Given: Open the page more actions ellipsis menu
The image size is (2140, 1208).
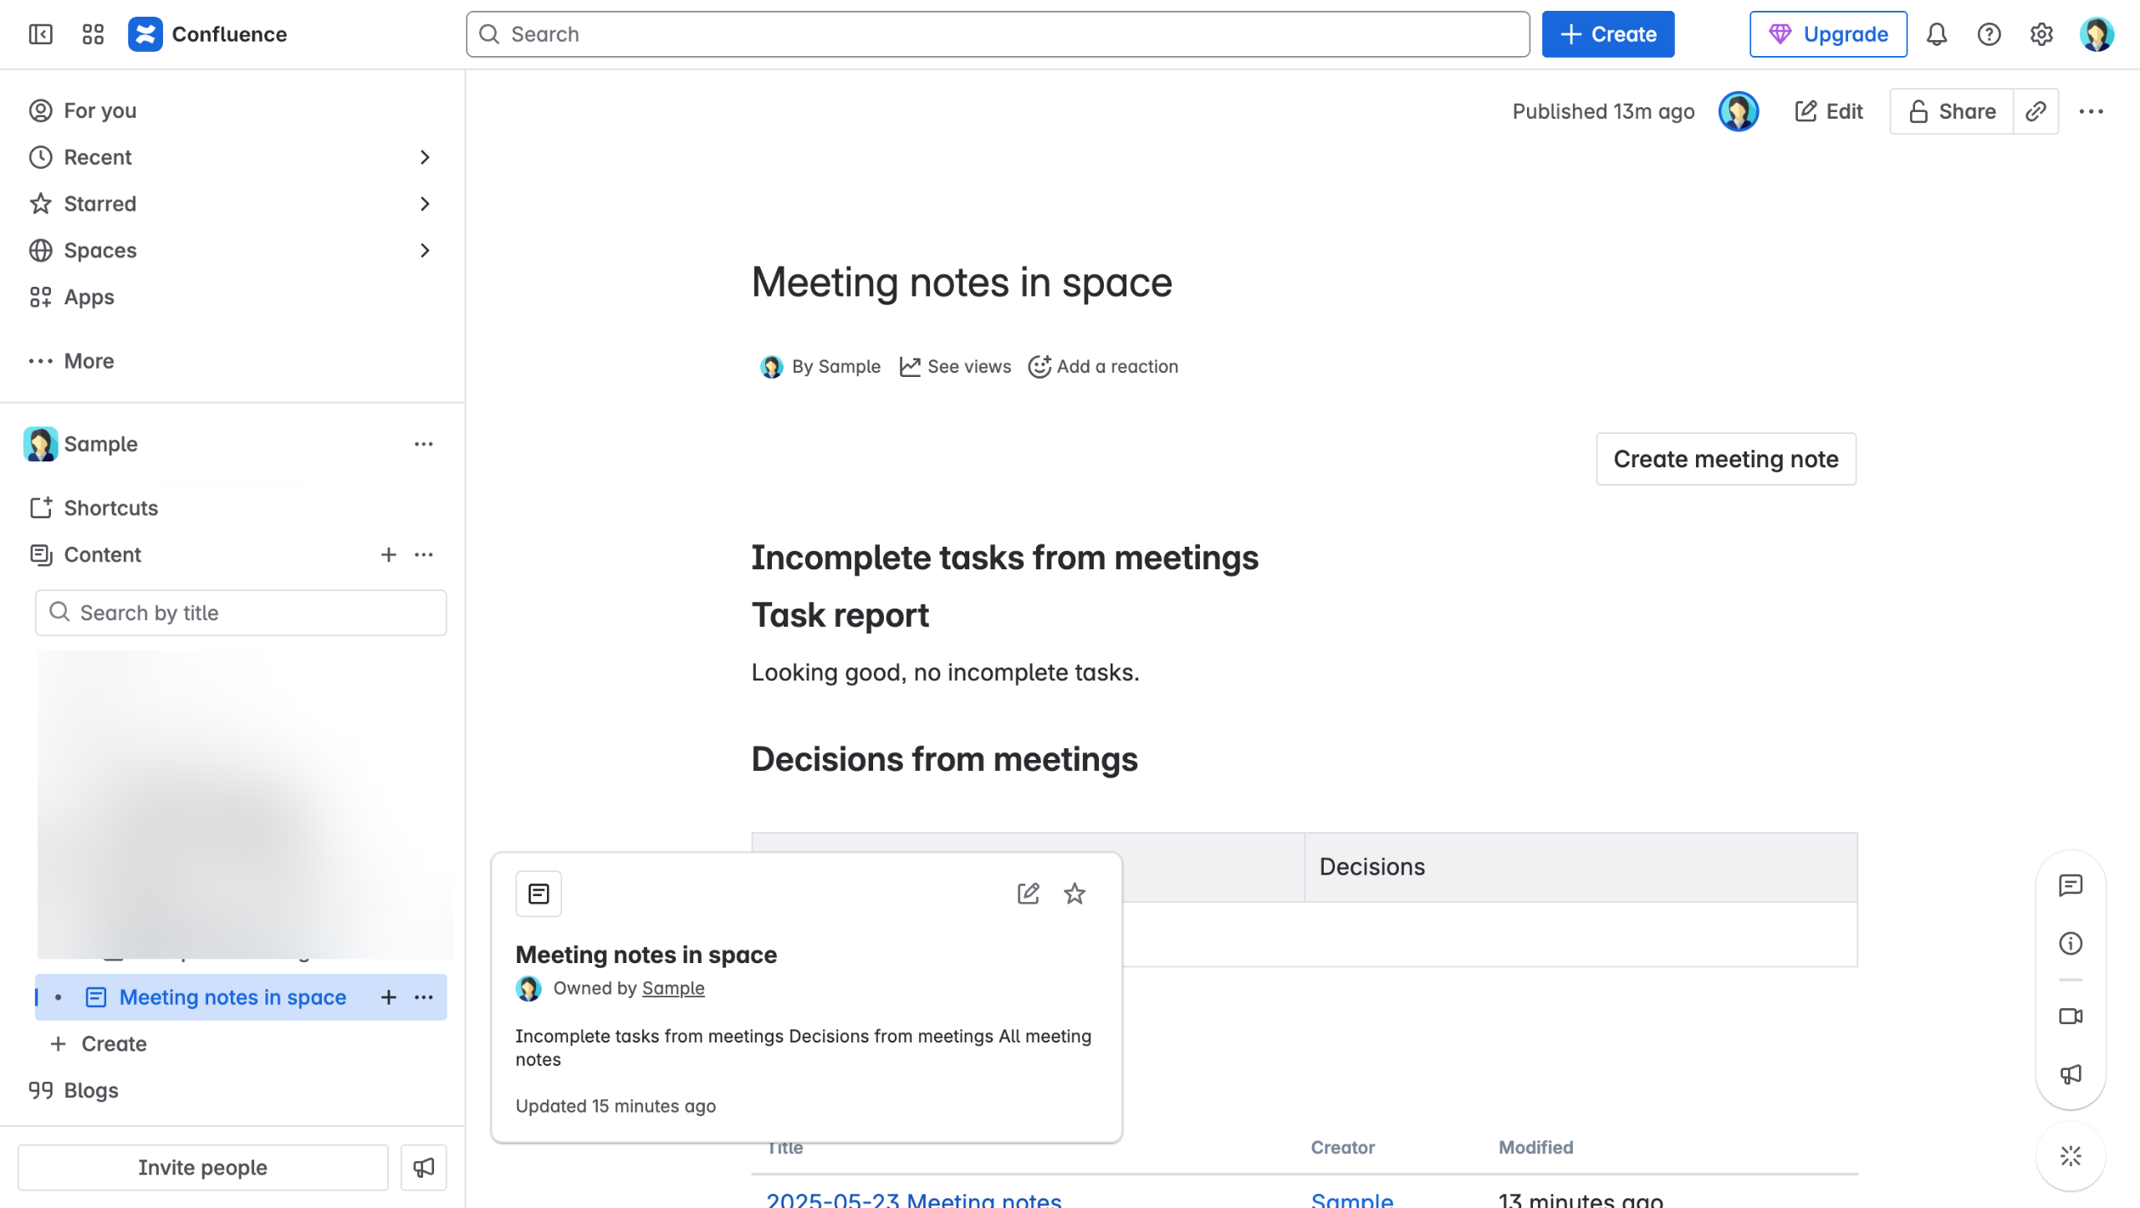Looking at the screenshot, I should pos(2091,111).
